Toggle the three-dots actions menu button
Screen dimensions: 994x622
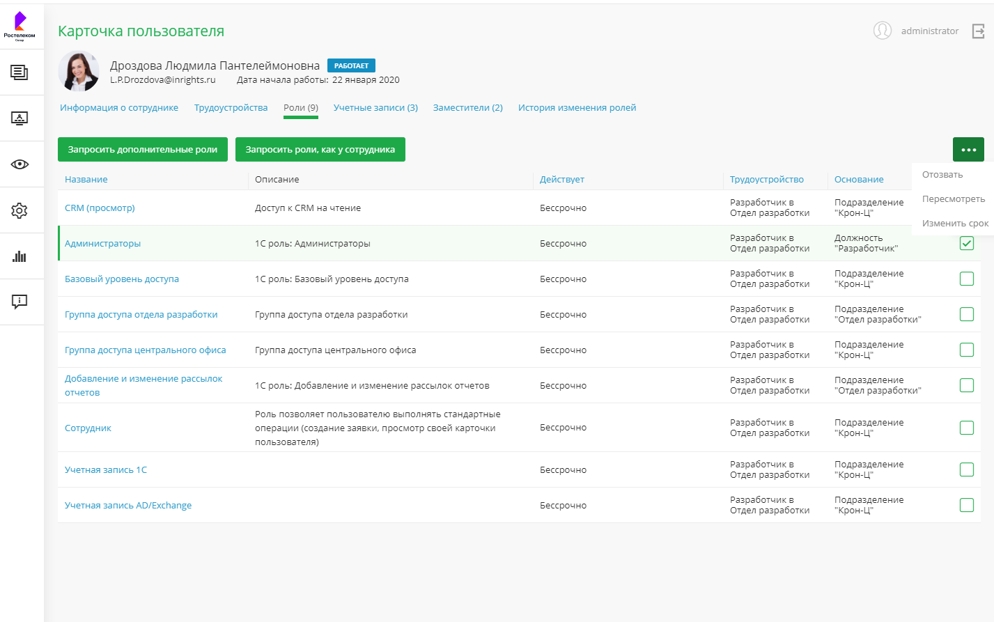tap(968, 150)
